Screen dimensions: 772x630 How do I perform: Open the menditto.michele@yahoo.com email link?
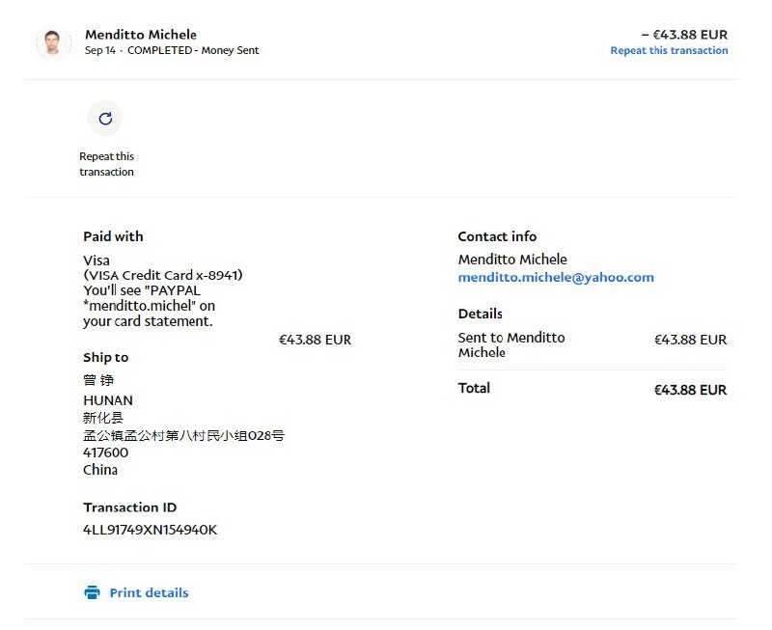point(556,277)
